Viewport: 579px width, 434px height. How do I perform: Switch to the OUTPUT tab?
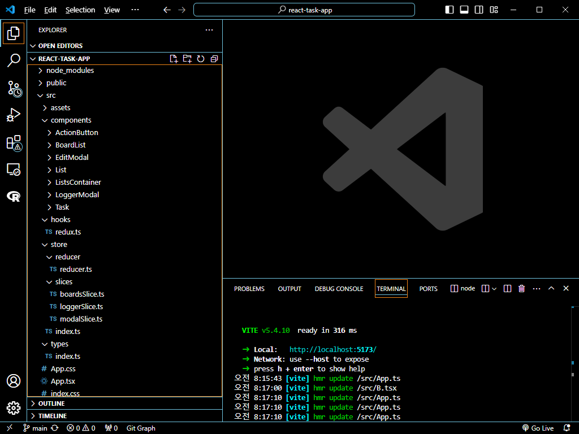pyautogui.click(x=289, y=289)
